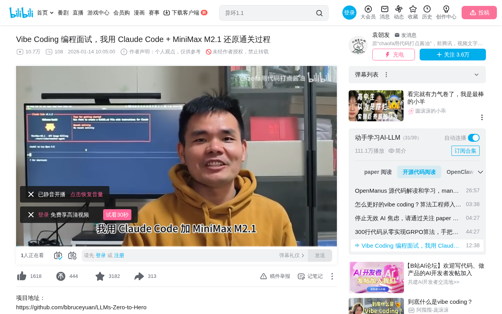Open 动态 feed icon
The width and height of the screenshot is (502, 314).
pos(399,13)
